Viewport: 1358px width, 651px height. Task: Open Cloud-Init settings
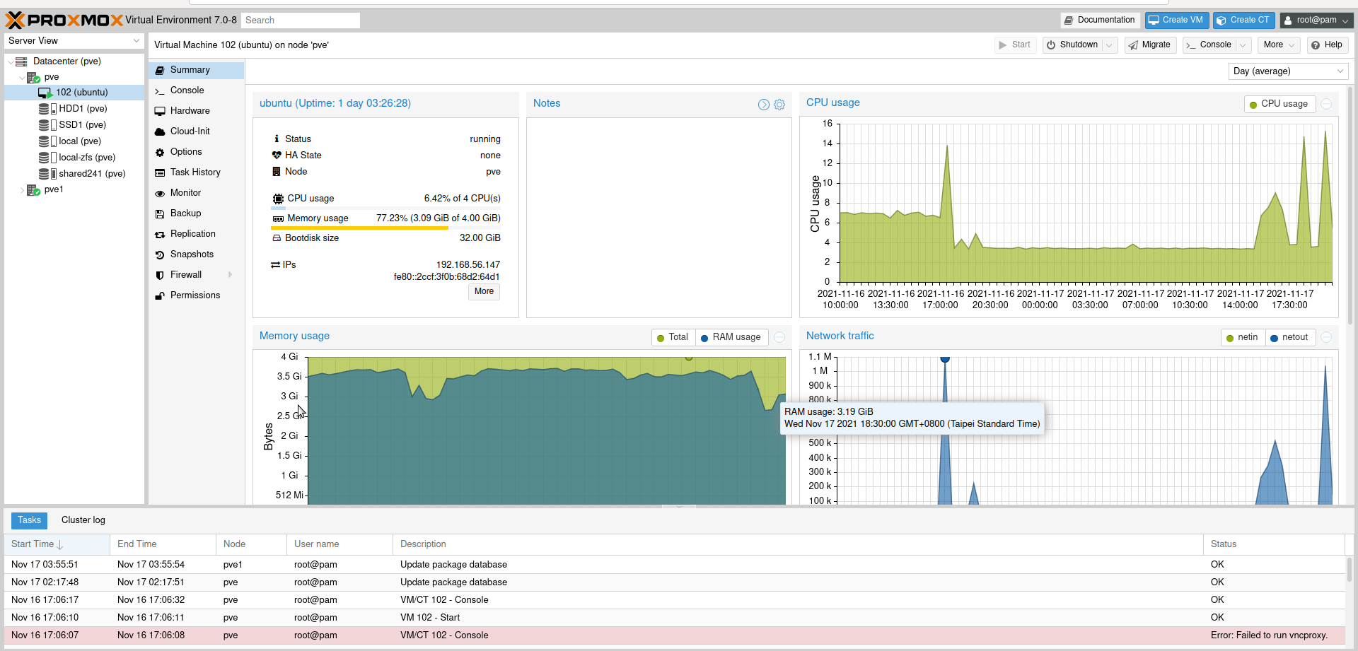[x=197, y=131]
